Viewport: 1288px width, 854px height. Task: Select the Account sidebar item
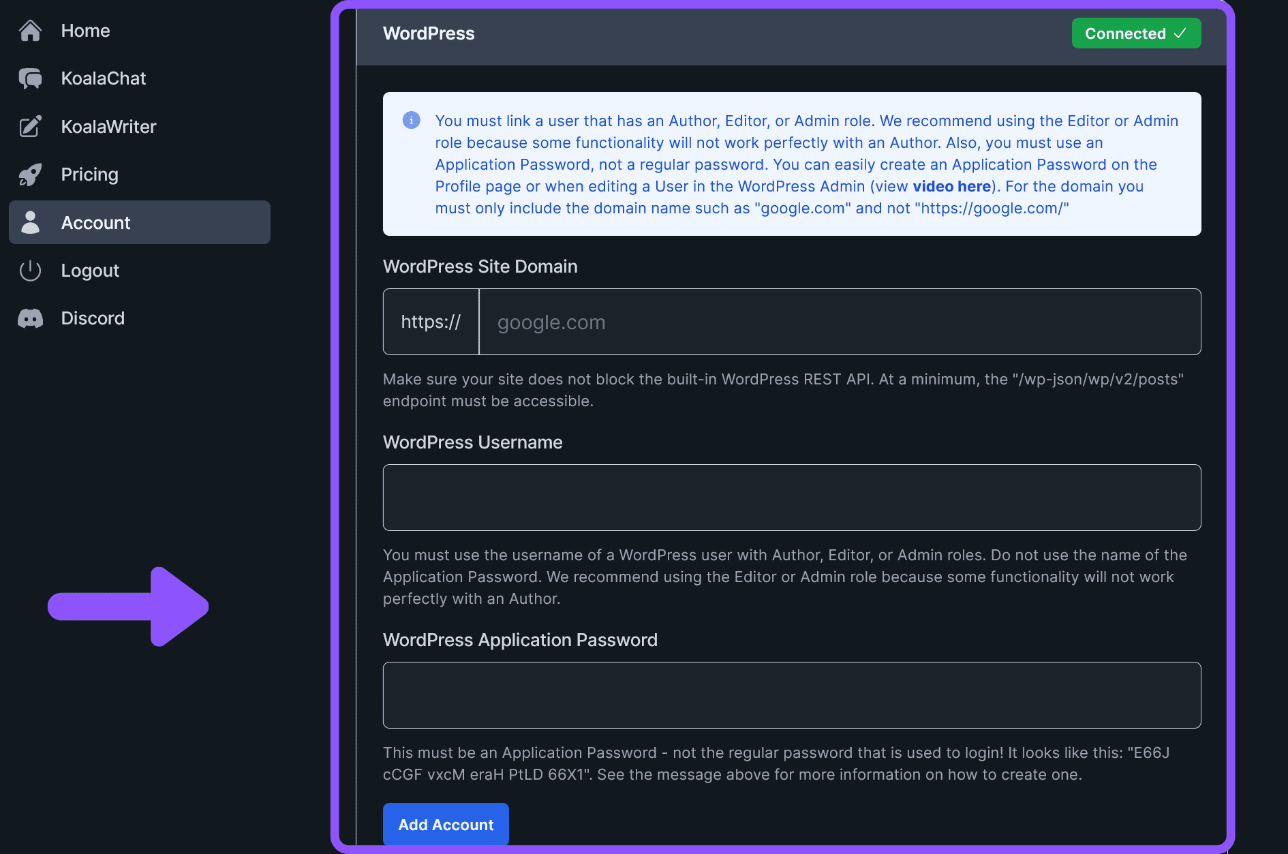[140, 222]
